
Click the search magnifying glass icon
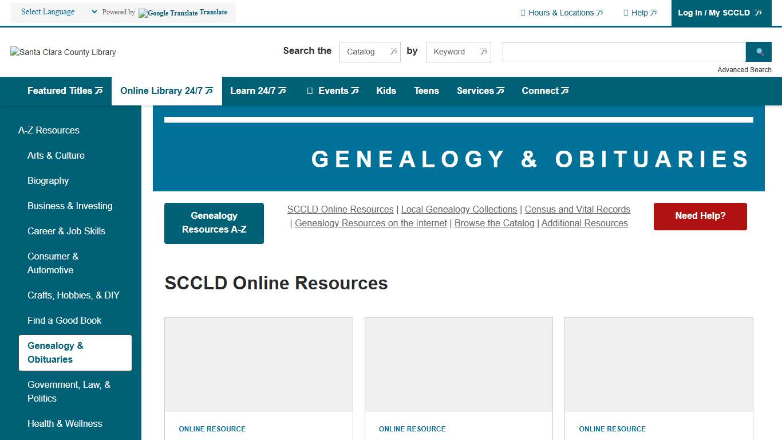coord(759,52)
